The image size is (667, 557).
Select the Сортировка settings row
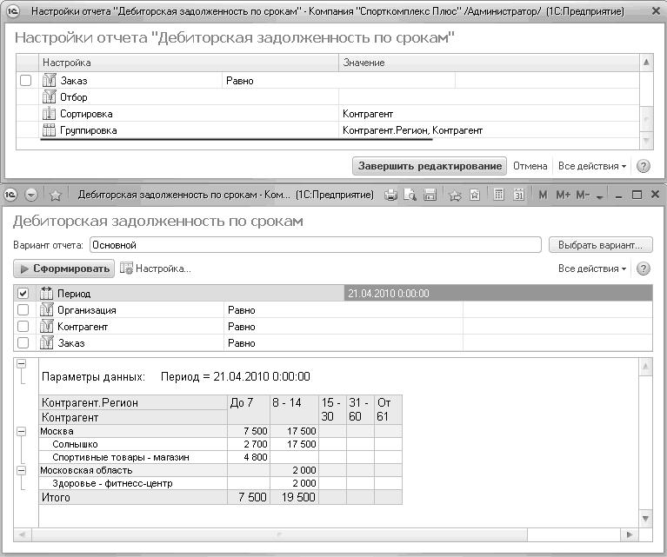[328, 114]
